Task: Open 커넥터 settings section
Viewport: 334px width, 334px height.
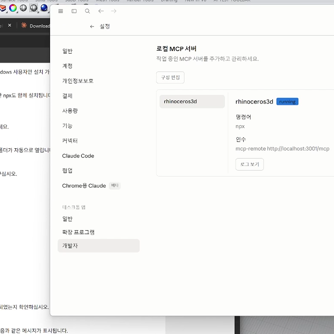Action: tap(70, 141)
